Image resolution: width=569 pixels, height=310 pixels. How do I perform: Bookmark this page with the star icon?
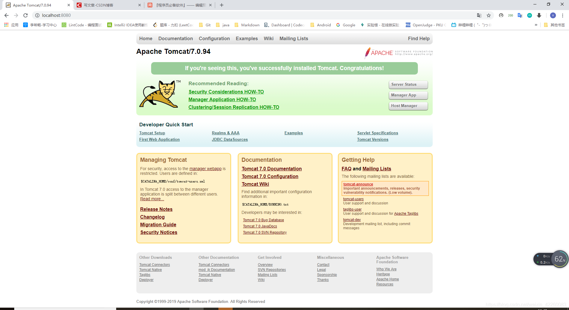[x=489, y=15]
